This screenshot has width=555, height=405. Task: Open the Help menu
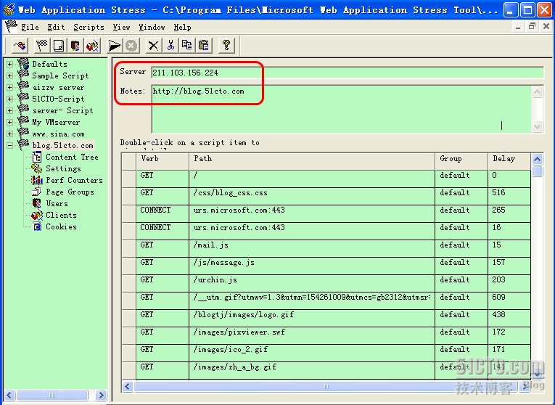point(183,28)
